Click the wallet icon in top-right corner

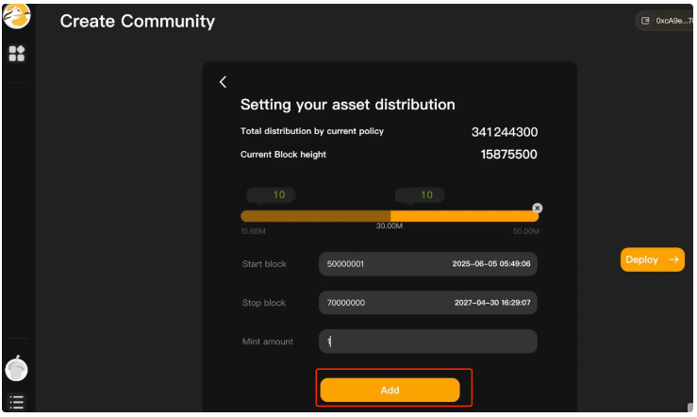point(646,20)
